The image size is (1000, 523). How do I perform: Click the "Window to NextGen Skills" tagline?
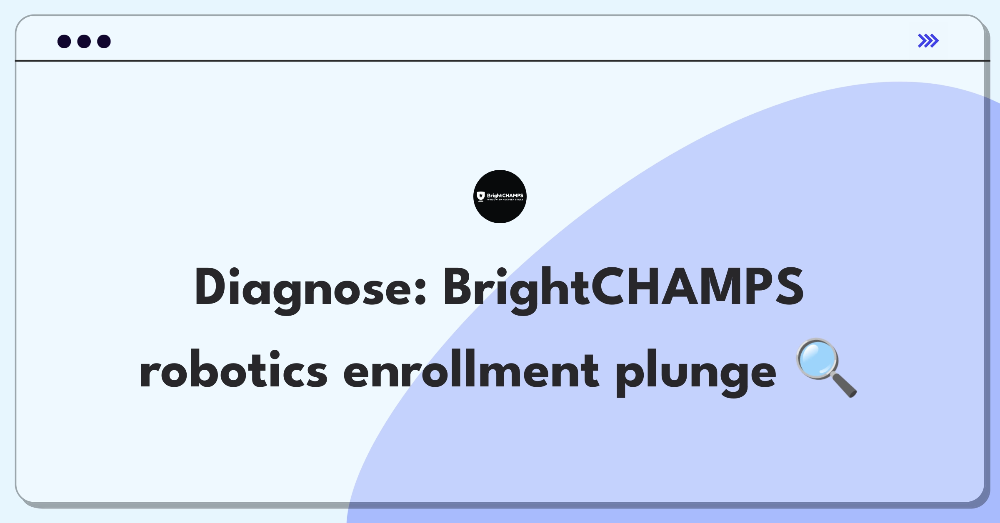(x=505, y=200)
